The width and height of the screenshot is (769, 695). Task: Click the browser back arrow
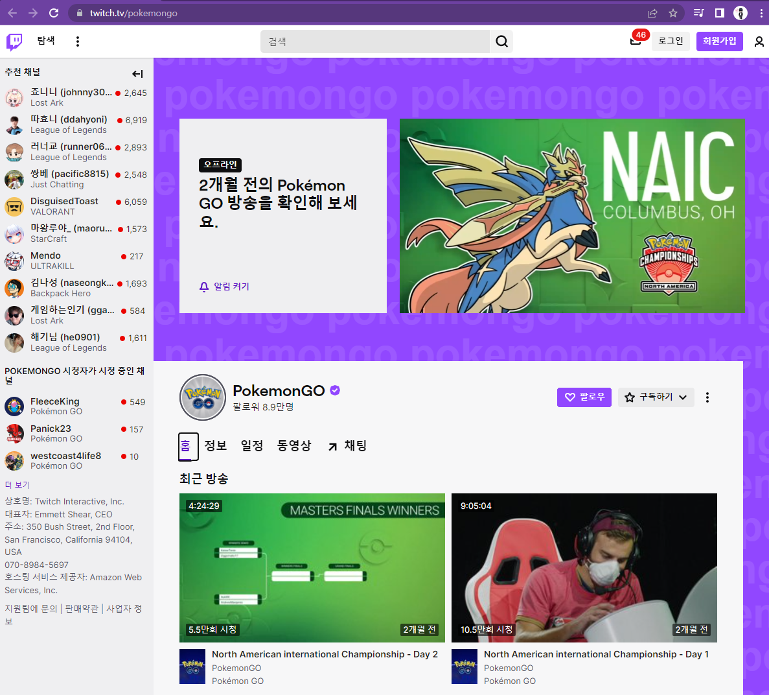pos(12,13)
